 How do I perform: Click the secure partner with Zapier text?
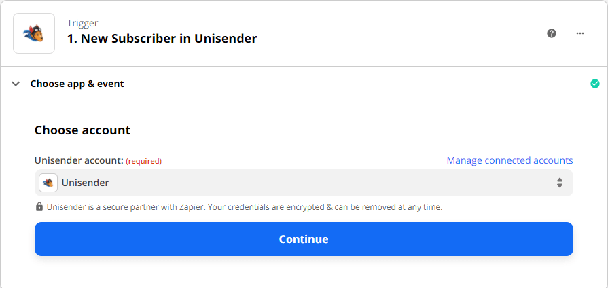126,207
